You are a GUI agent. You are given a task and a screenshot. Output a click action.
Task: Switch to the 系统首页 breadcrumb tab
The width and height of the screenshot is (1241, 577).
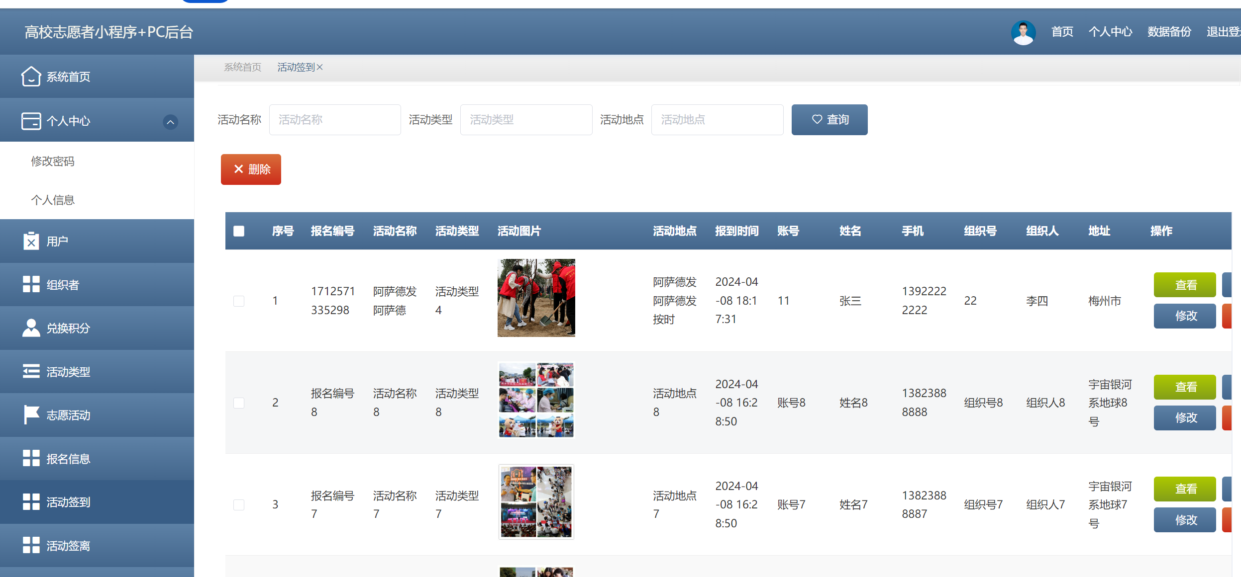point(242,67)
